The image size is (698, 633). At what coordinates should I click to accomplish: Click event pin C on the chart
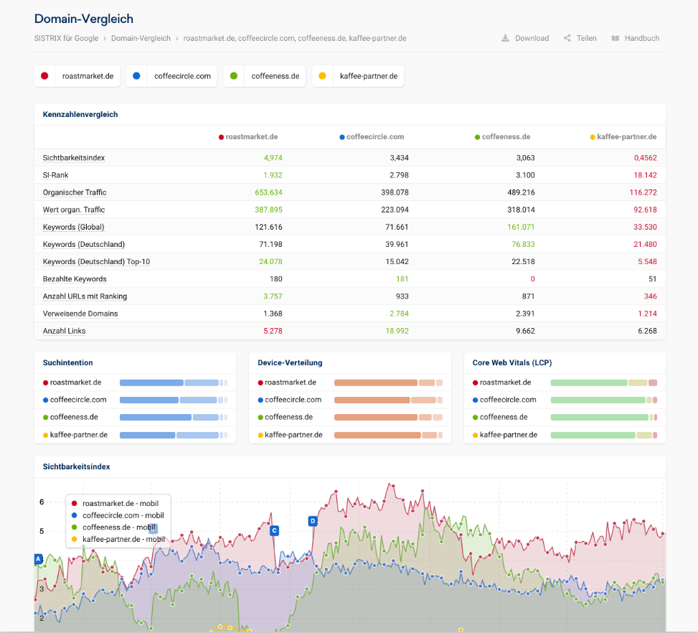[x=274, y=530]
